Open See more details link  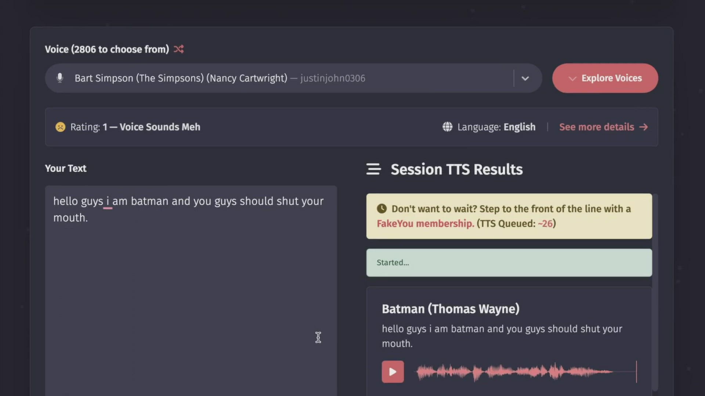coord(603,127)
